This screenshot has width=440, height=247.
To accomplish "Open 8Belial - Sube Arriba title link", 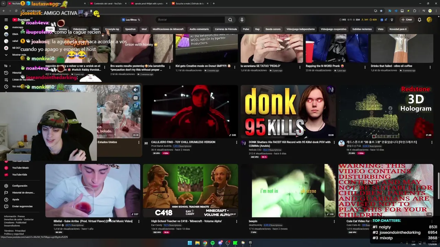I will pyautogui.click(x=93, y=221).
